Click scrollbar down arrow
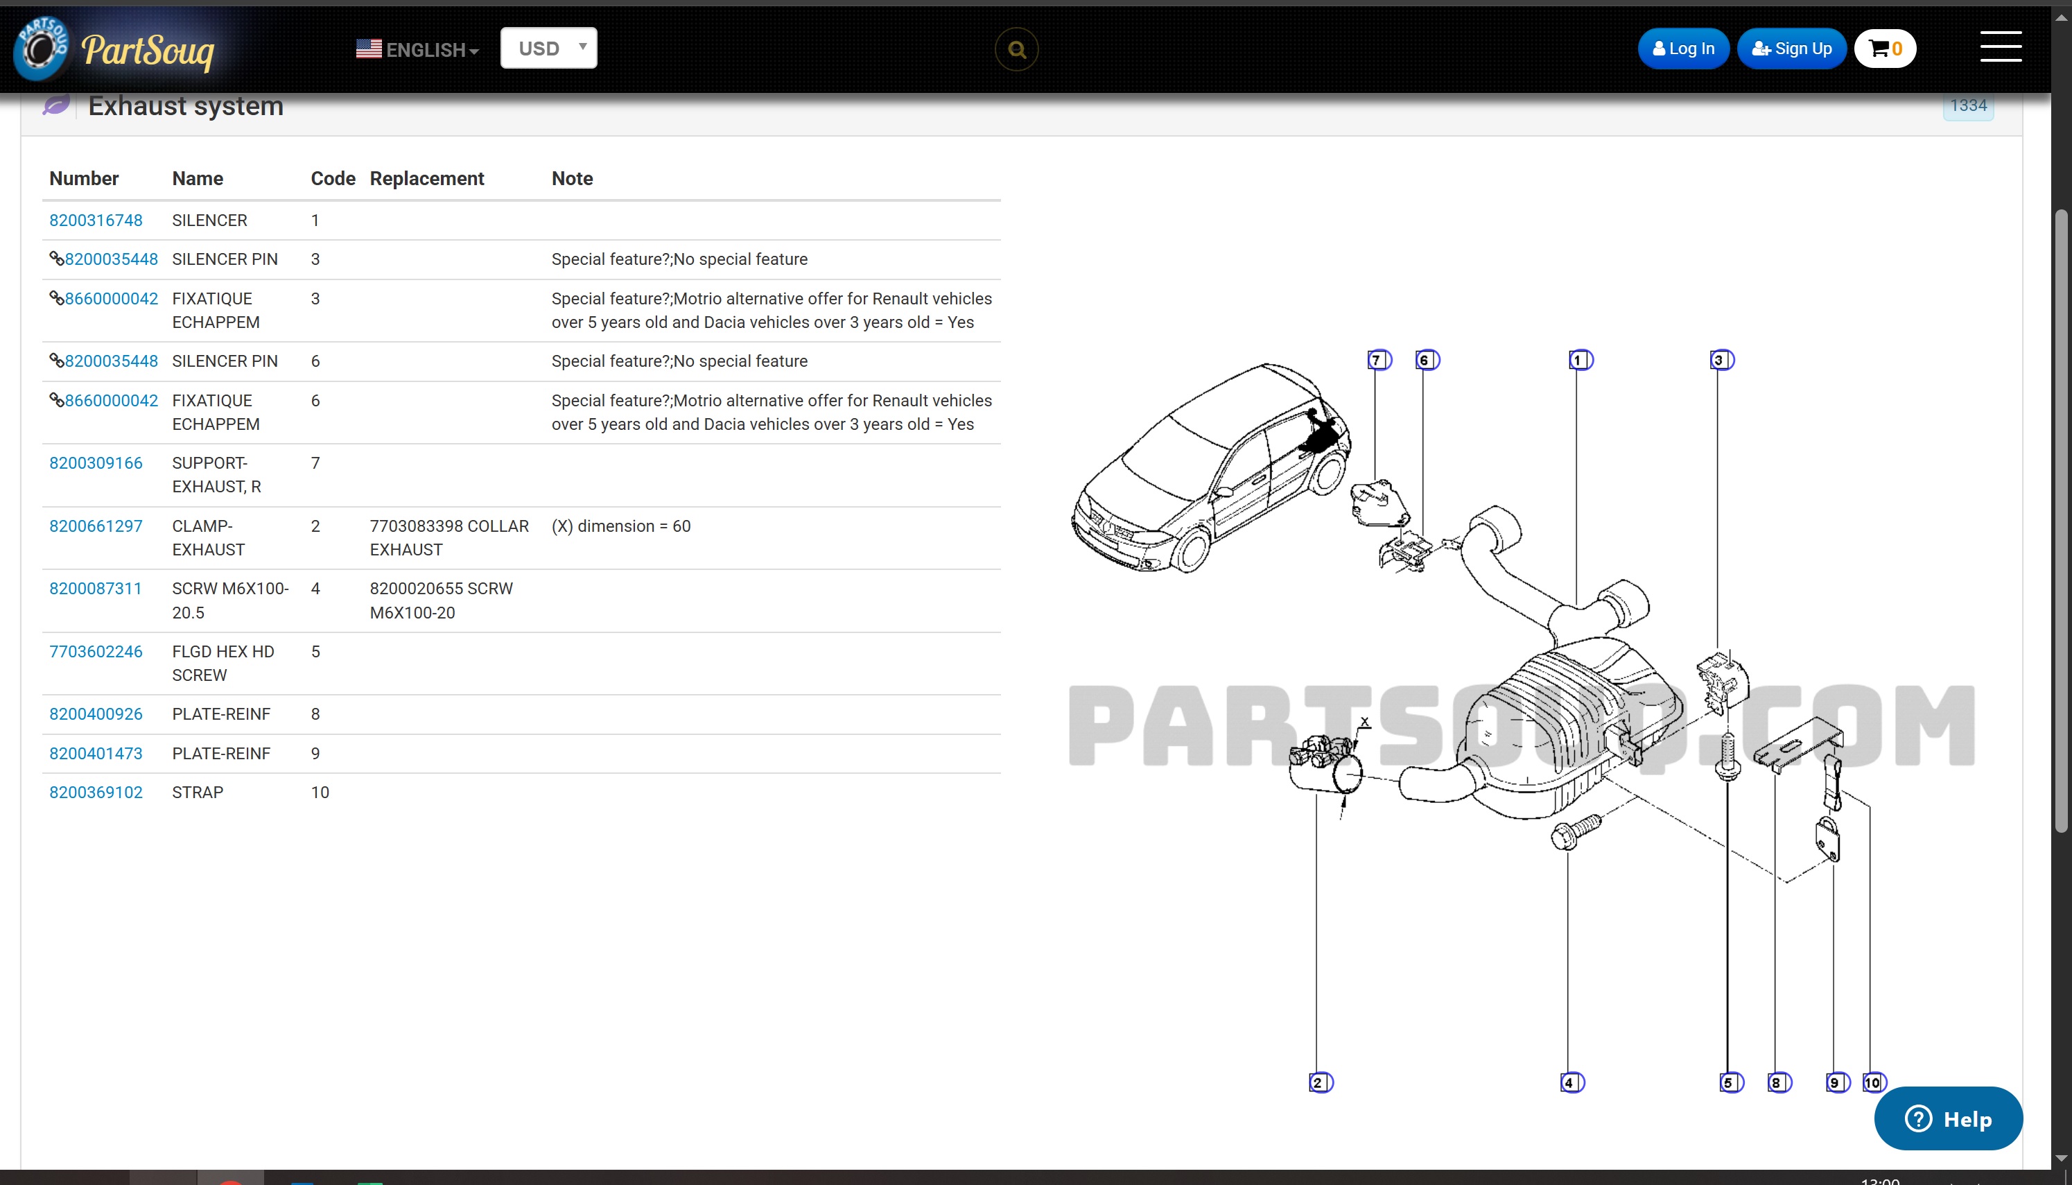Screen dimensions: 2072x1185 [x=2061, y=1159]
